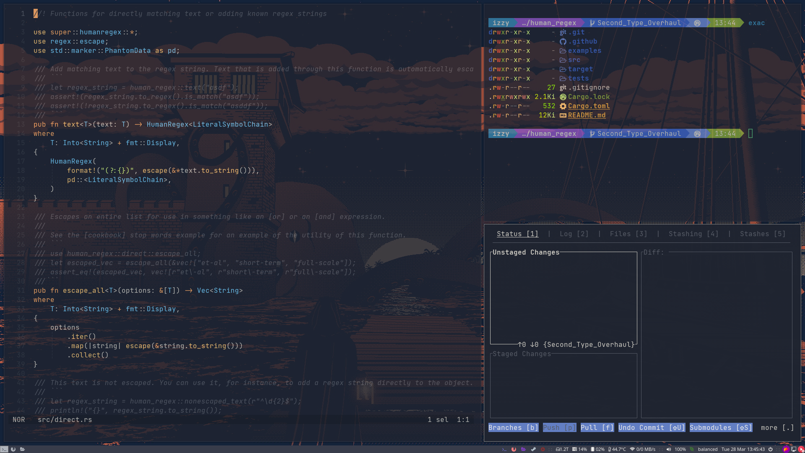
Task: Click the Rust crate icon next to Cargo.lock
Action: click(x=563, y=96)
